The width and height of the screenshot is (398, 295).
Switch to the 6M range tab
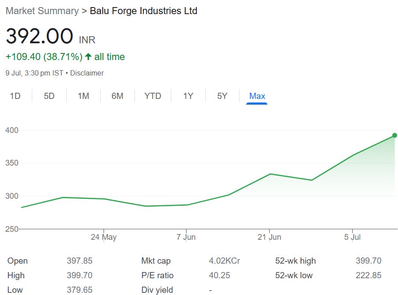tap(117, 96)
